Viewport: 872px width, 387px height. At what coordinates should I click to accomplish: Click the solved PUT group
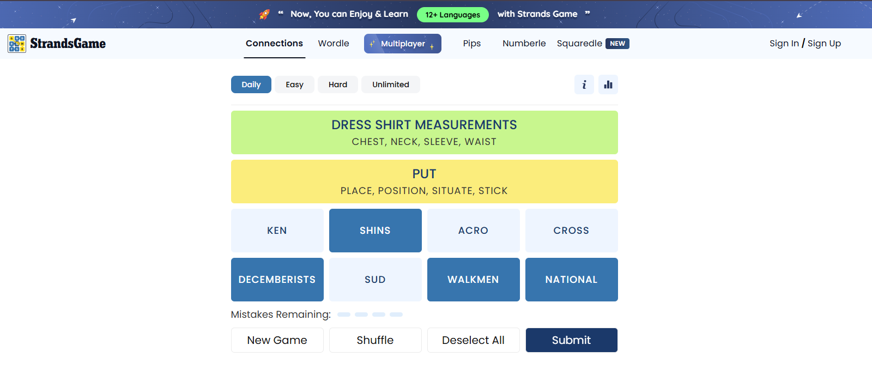click(425, 182)
